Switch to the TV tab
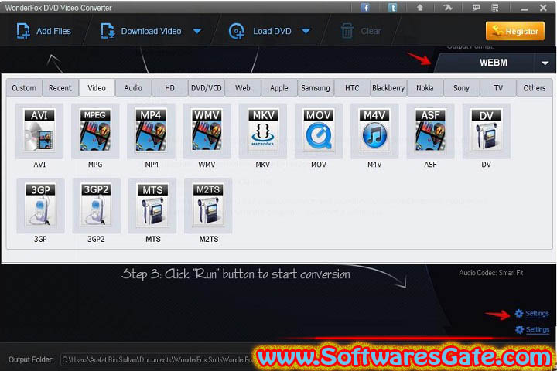The width and height of the screenshot is (557, 371). pyautogui.click(x=498, y=88)
